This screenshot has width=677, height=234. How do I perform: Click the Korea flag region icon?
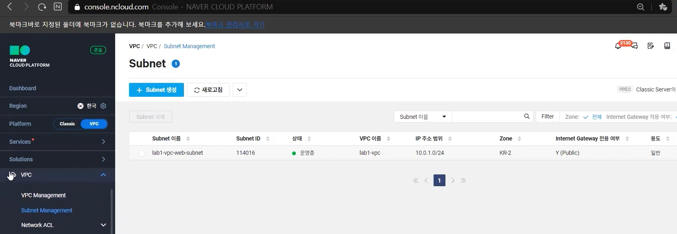click(x=80, y=106)
